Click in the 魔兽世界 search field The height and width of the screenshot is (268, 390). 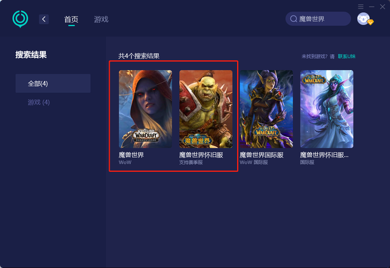tap(318, 19)
